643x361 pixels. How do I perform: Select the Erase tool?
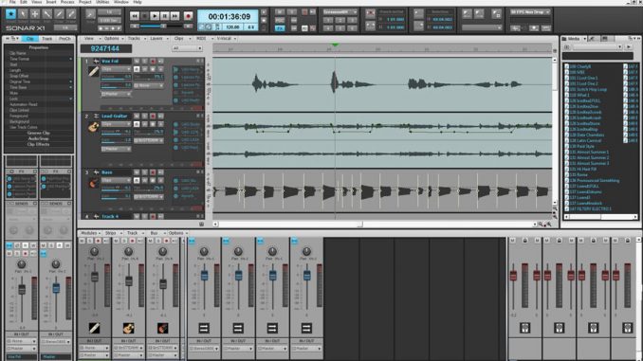[x=71, y=14]
